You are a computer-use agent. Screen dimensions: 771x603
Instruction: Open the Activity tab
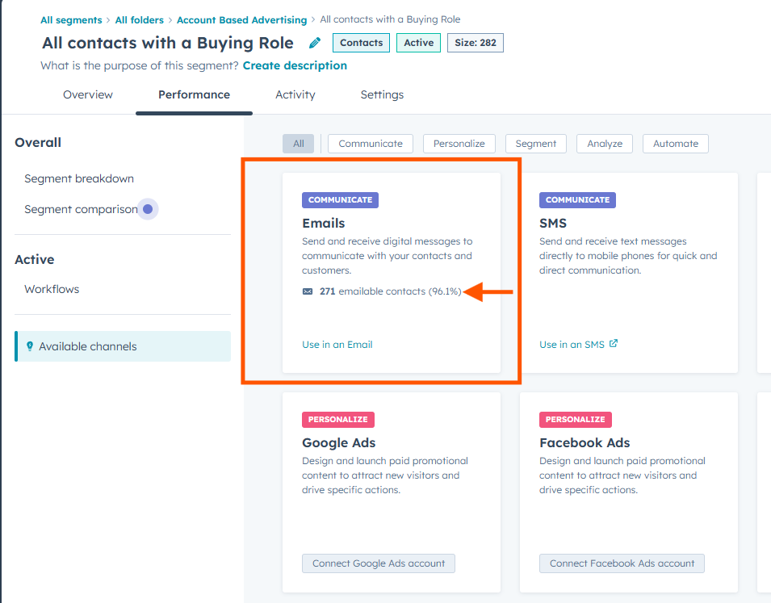pyautogui.click(x=295, y=94)
